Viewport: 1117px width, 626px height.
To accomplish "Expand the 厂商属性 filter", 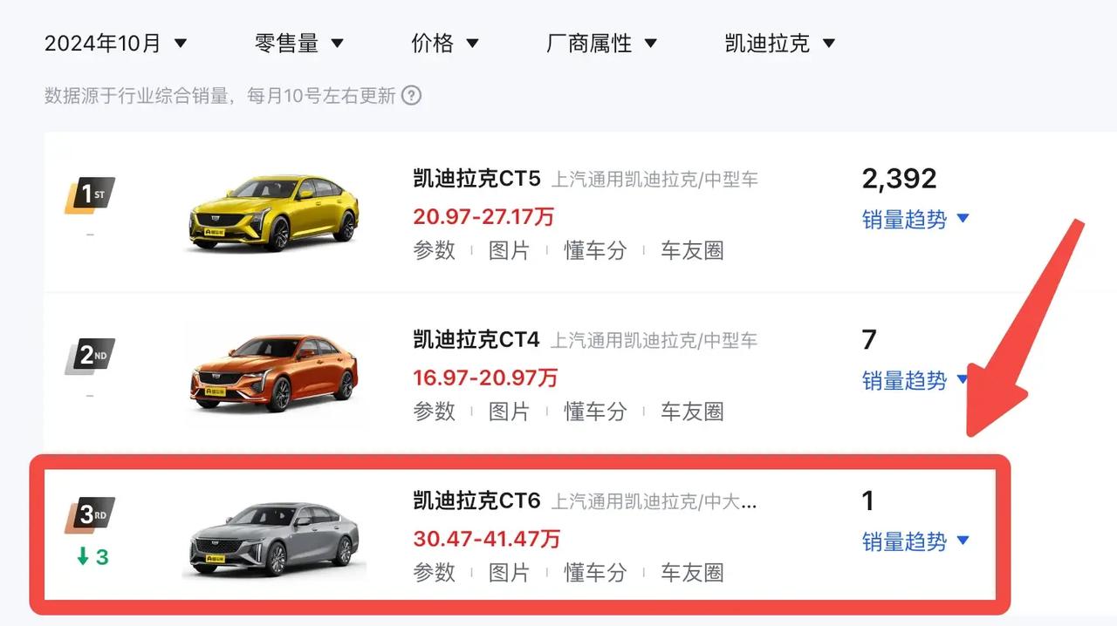I will coord(601,43).
